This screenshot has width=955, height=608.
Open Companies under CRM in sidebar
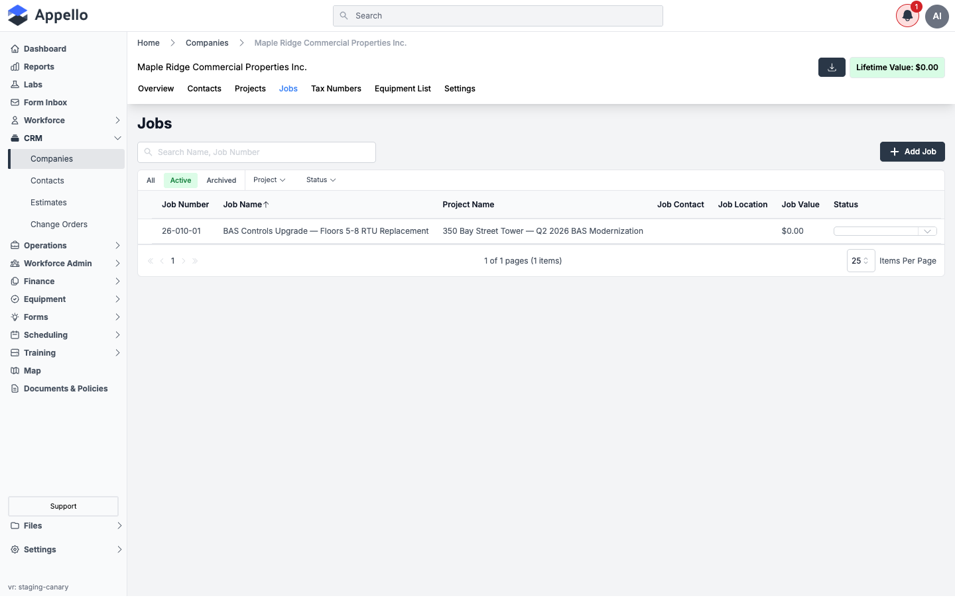pyautogui.click(x=66, y=159)
